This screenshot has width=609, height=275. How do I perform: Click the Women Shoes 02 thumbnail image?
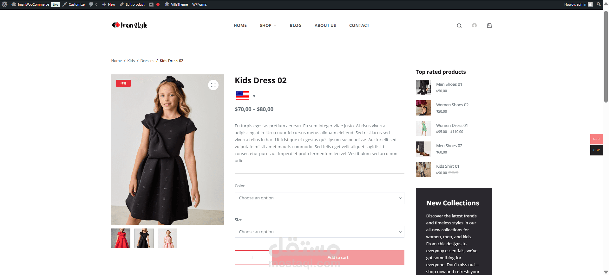[423, 108]
